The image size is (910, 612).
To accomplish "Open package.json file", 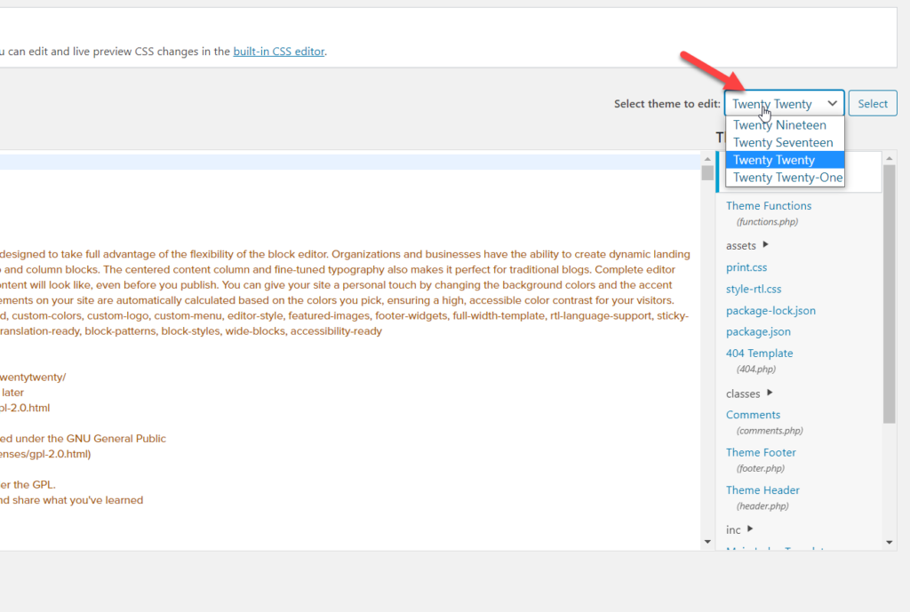I will tap(758, 332).
